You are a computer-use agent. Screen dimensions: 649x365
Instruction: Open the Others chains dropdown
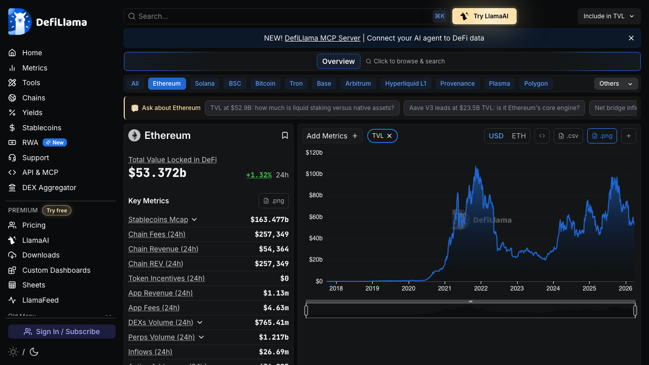(616, 84)
